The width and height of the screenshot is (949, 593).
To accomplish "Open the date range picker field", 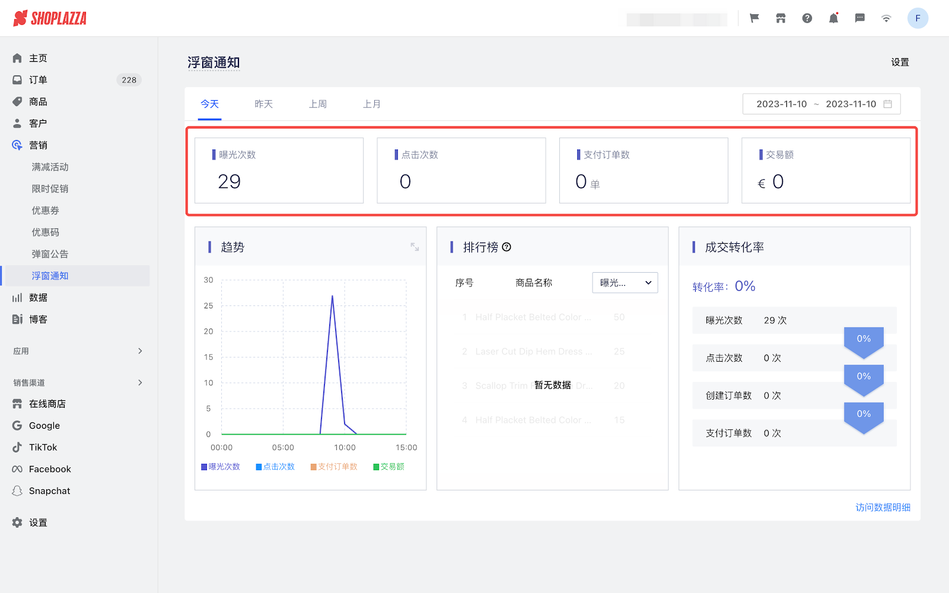I will 821,104.
